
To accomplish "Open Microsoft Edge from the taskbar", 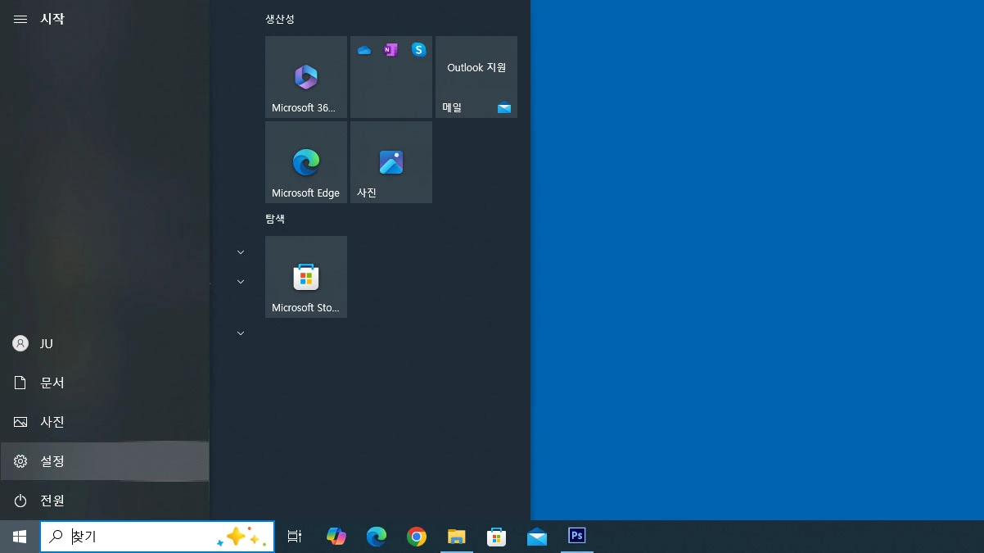I will click(376, 537).
